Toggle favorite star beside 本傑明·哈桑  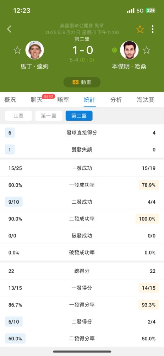tap(147, 50)
